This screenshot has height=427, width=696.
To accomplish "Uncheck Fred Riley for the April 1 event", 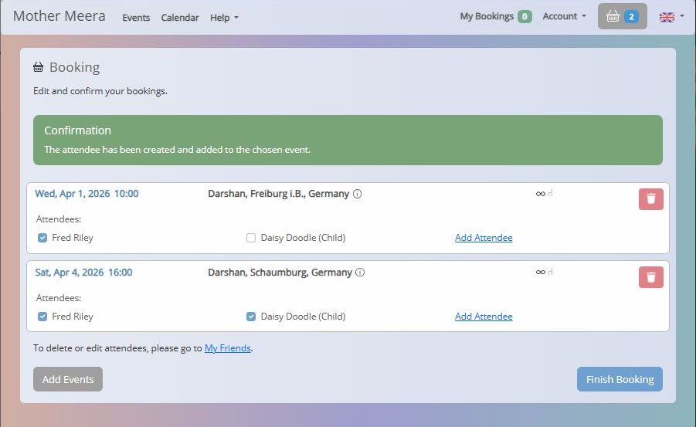I will click(x=42, y=238).
